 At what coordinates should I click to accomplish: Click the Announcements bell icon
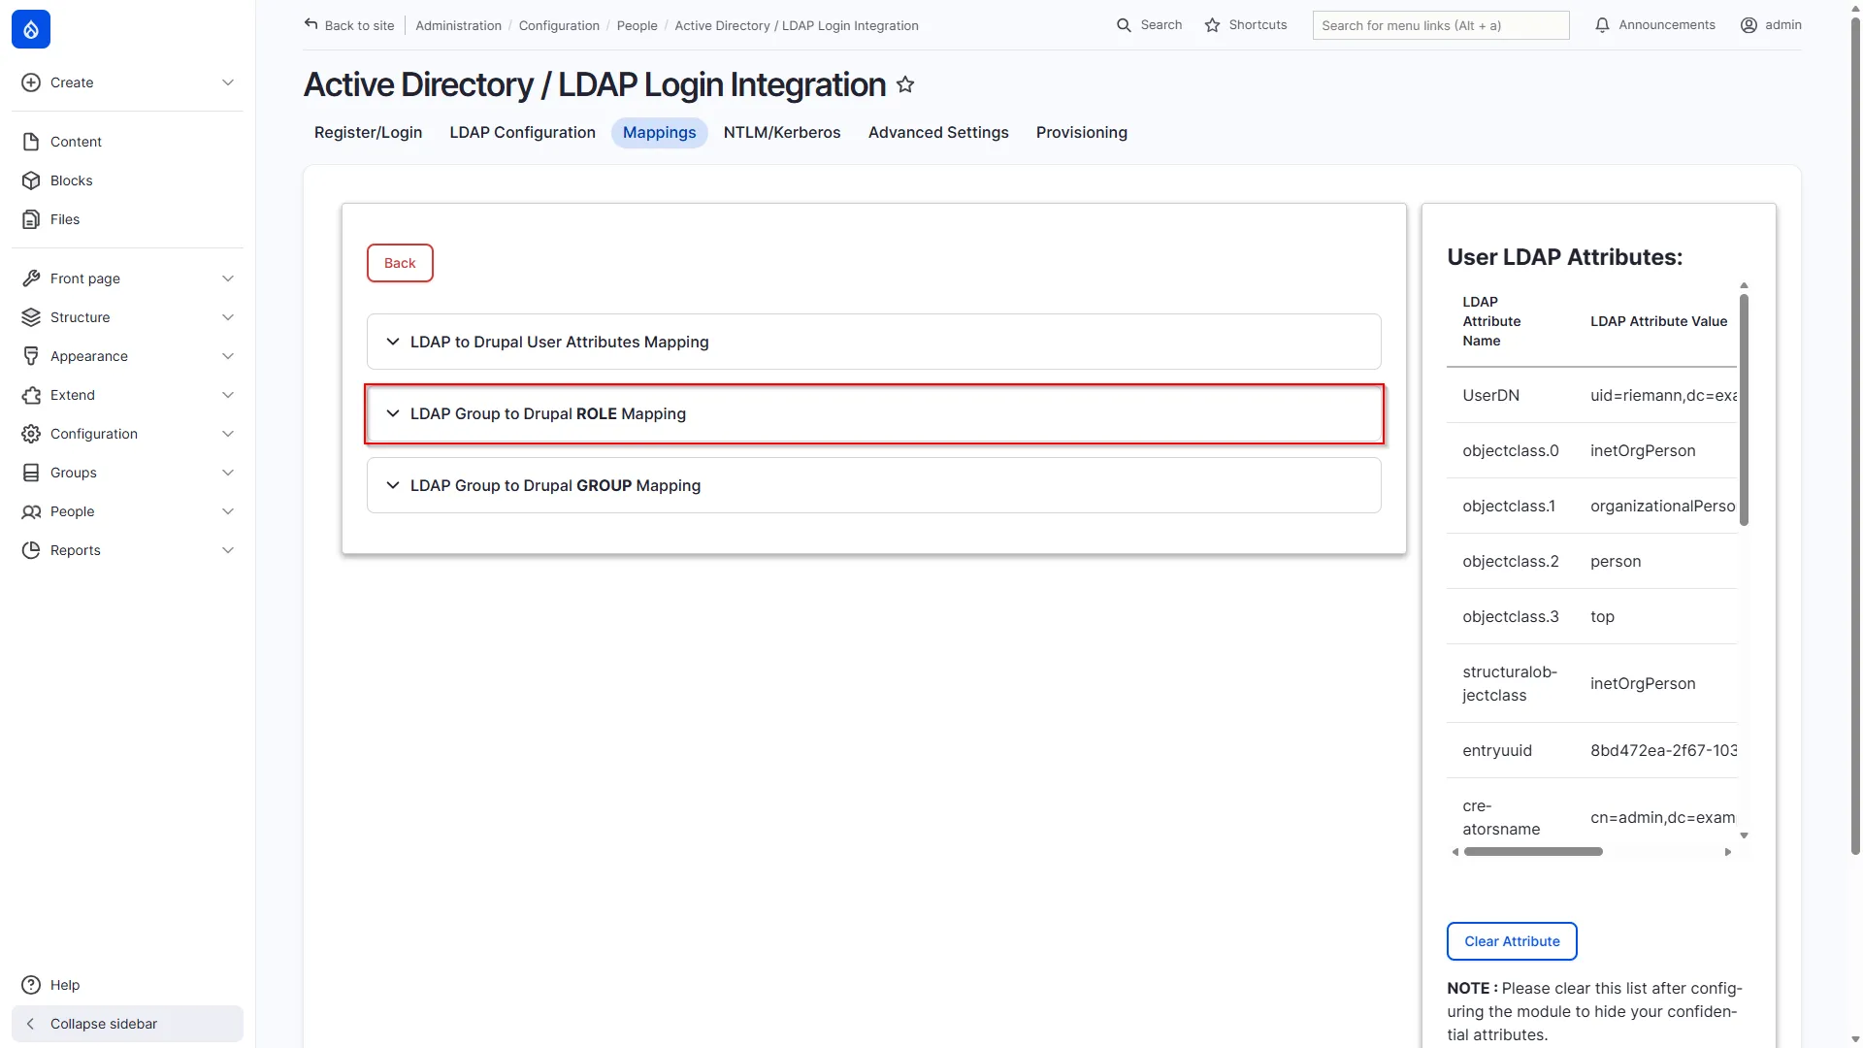(x=1602, y=25)
